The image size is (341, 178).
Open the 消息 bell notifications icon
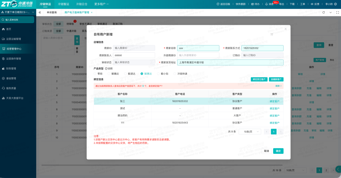267,4
